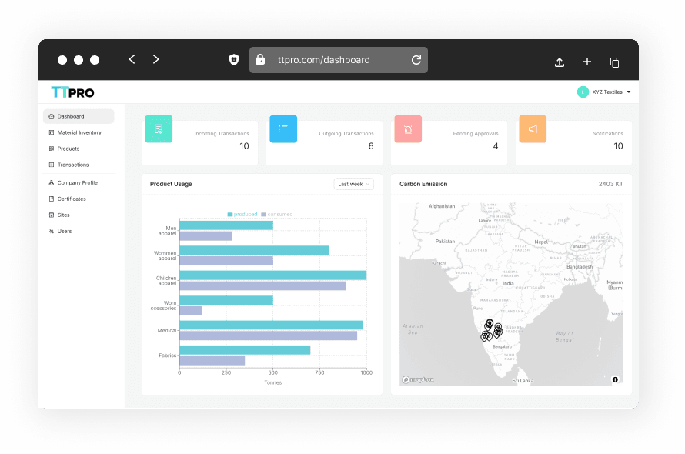Click the Material Inventory sidebar icon
The width and height of the screenshot is (685, 454).
[51, 132]
